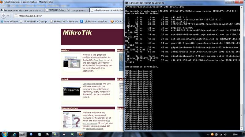The height and width of the screenshot is (137, 245).
Task: Click the Winbox screenshot thumbnail
Action: click(x=72, y=62)
